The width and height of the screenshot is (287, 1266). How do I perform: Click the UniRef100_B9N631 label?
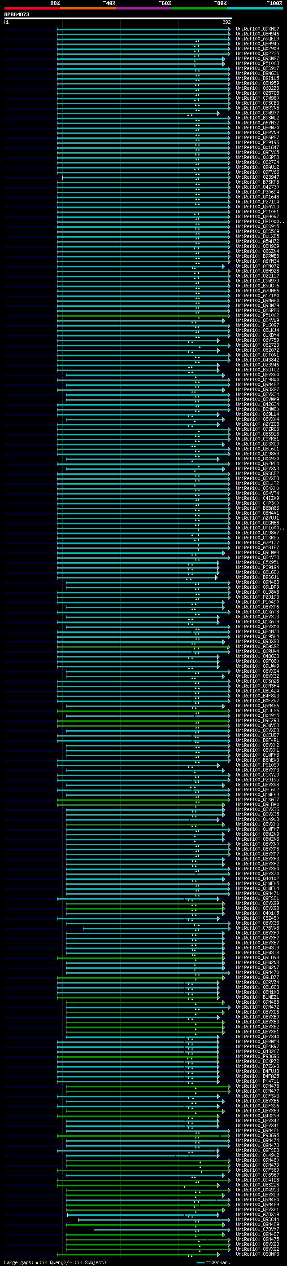tap(257, 73)
